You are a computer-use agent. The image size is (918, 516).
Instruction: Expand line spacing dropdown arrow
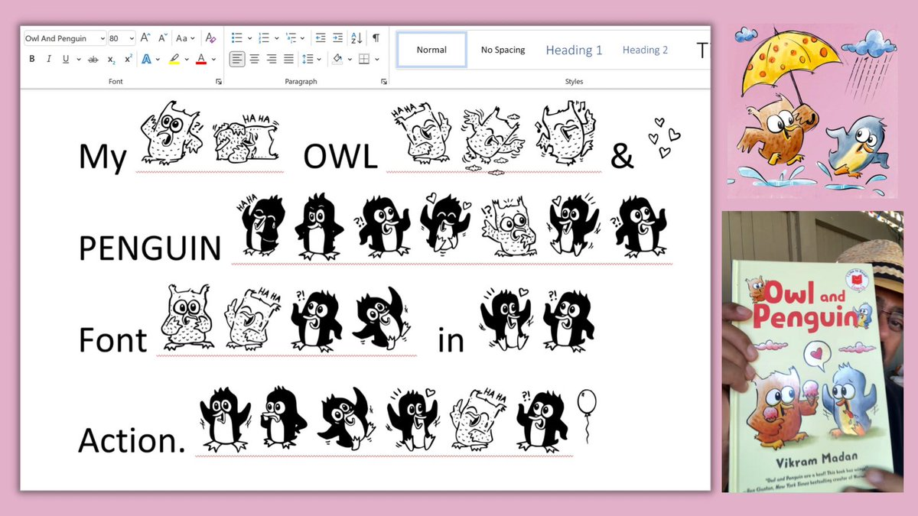(x=318, y=59)
